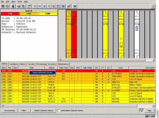159x118 pixels.
Task: Click alarm table horizontal scrollbar right arrow
Action: (x=153, y=106)
